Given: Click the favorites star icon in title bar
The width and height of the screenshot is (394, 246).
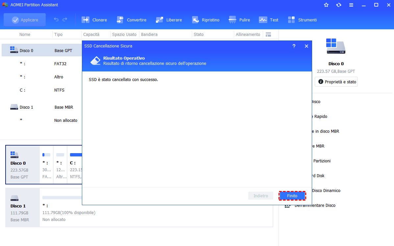Looking at the screenshot, I should [326, 5].
